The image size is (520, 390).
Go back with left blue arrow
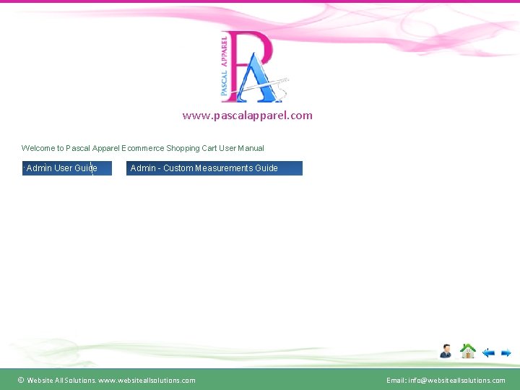click(488, 353)
